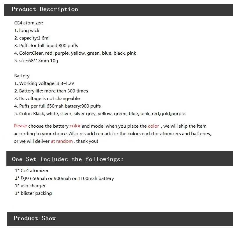
Task: Click the red 'at random' text
Action: click(62, 141)
